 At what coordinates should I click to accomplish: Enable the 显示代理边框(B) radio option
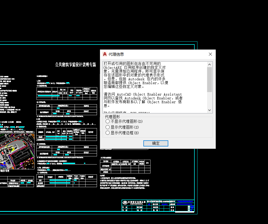(108, 133)
